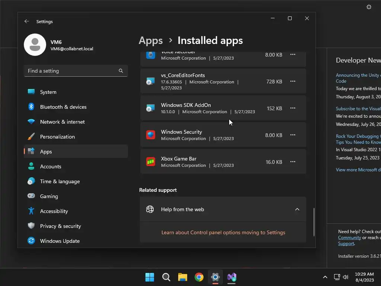Open more options for Xbox Game Bar
381x286 pixels.
click(x=293, y=162)
